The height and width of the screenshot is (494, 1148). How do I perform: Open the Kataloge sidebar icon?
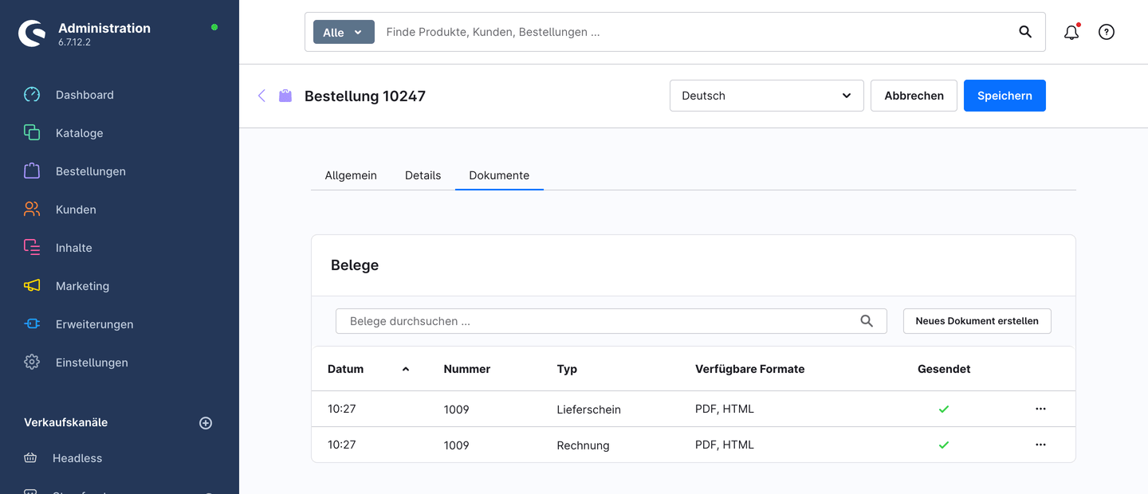(x=32, y=133)
